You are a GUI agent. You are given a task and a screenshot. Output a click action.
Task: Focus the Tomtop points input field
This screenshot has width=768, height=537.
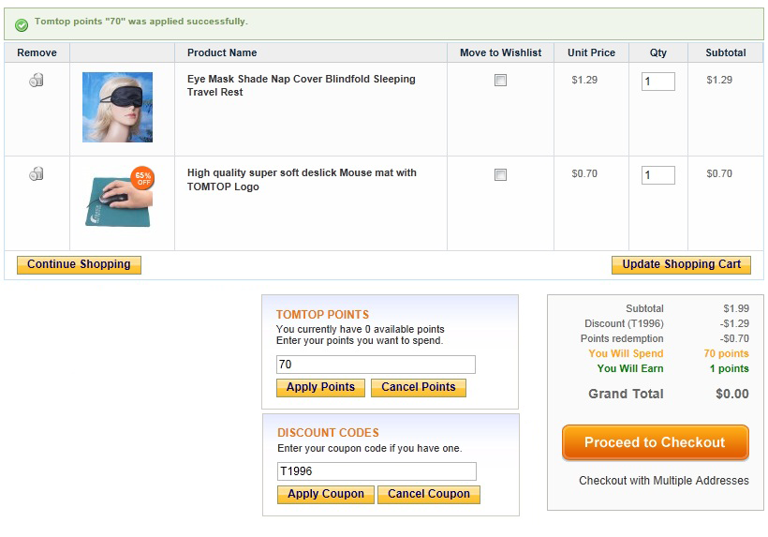[375, 365]
